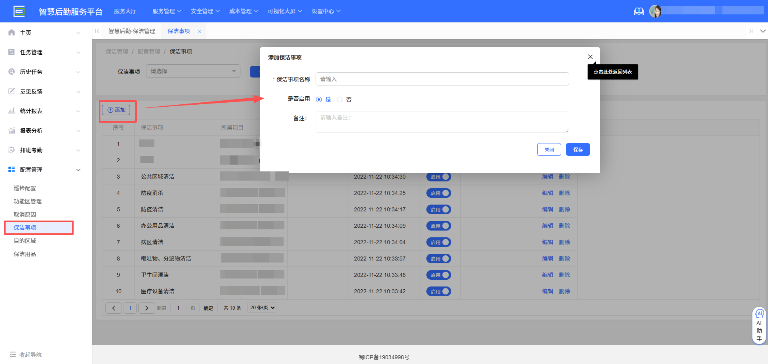Open the 保洁事项 请选择 dropdown
Image resolution: width=768 pixels, height=364 pixels.
click(193, 71)
